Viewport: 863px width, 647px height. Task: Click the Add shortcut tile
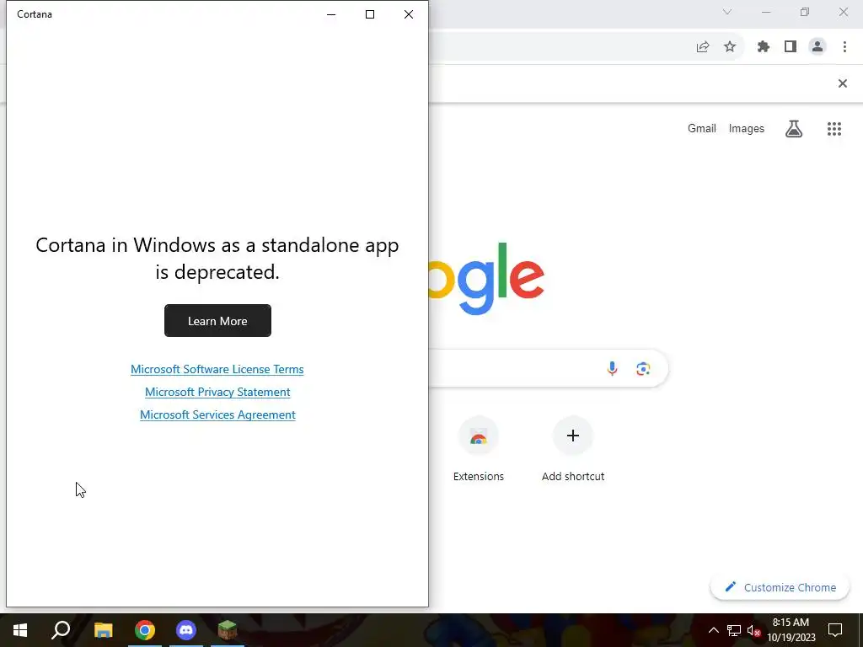pyautogui.click(x=573, y=450)
